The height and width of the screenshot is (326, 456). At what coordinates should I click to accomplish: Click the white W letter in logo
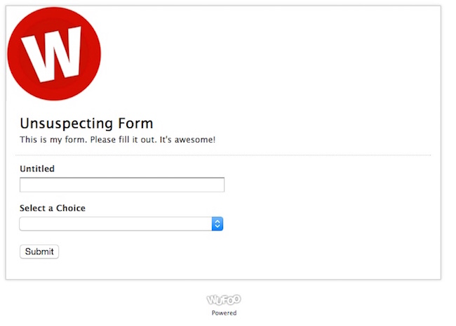coord(53,54)
